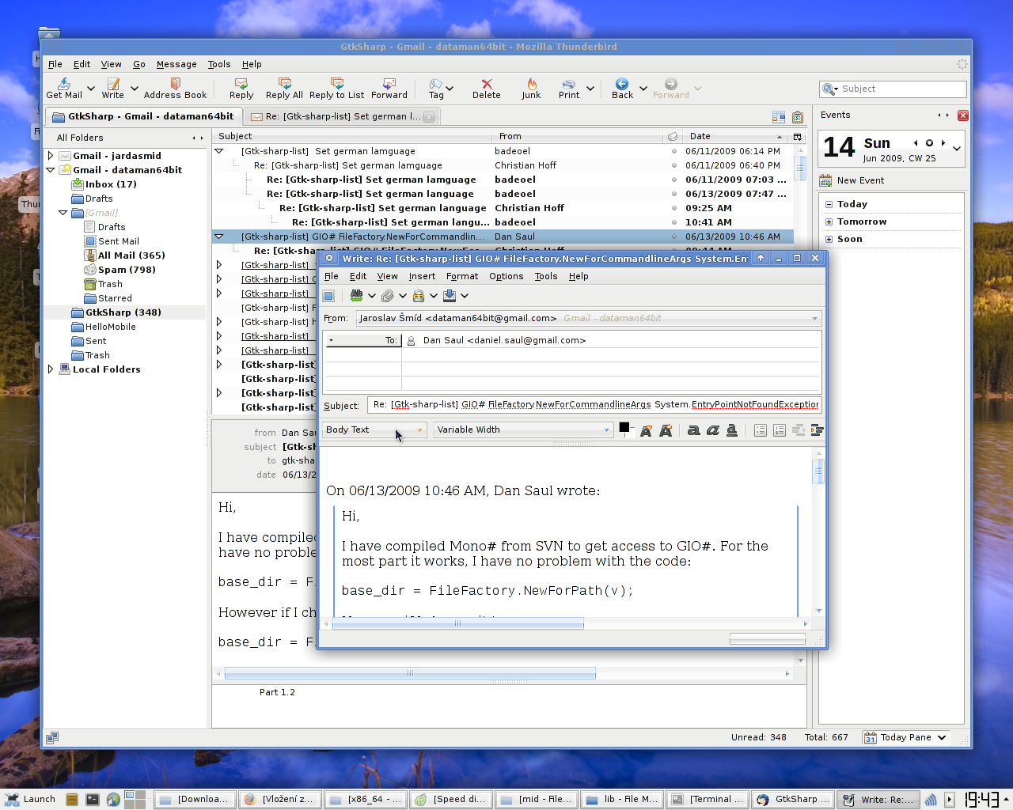
Task: Click Get Mail icon in Thunderbird toolbar
Action: point(64,88)
